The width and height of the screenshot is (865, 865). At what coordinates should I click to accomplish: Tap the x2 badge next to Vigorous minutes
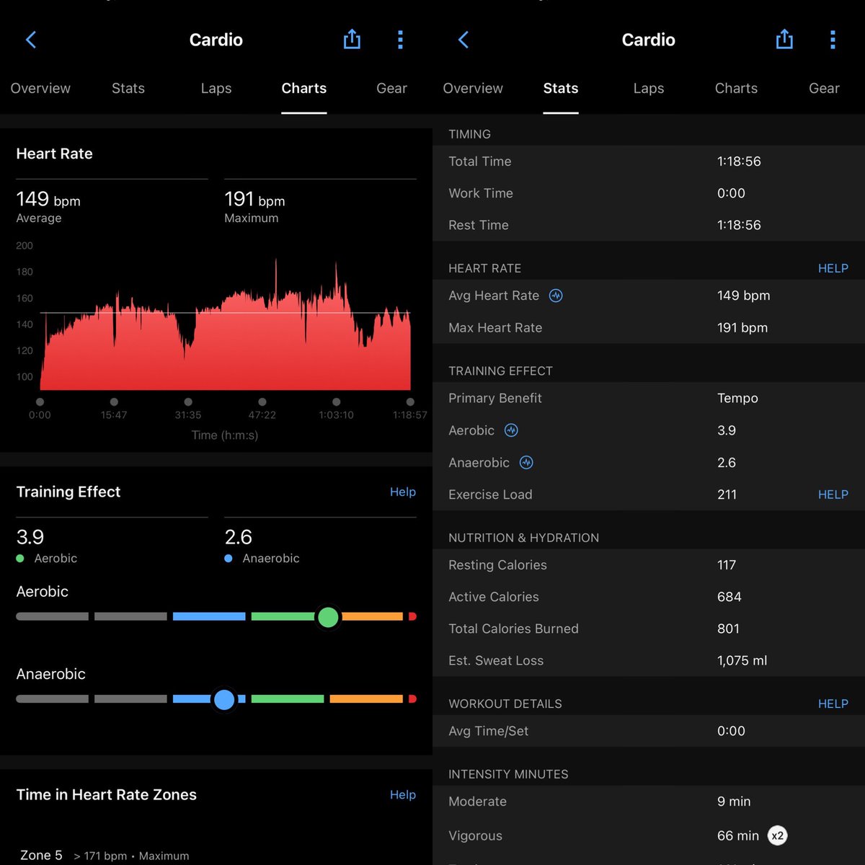(x=777, y=835)
